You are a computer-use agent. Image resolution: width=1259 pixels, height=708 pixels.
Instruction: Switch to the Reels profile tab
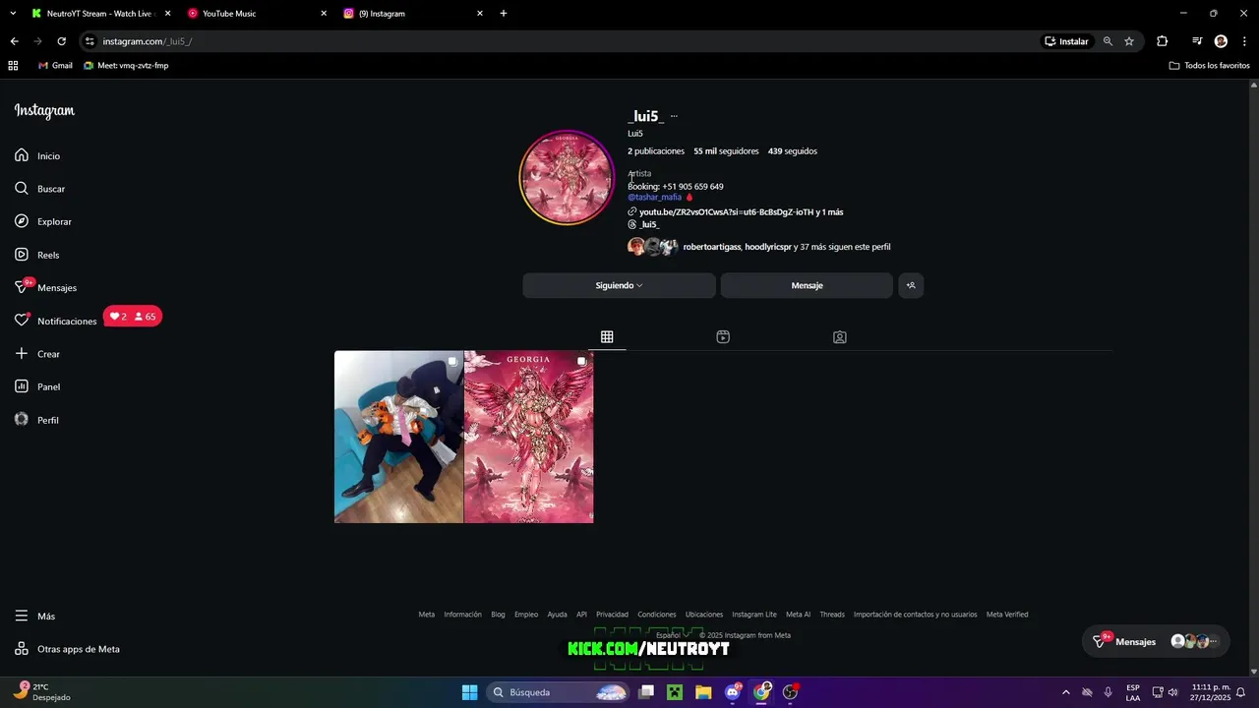(723, 337)
